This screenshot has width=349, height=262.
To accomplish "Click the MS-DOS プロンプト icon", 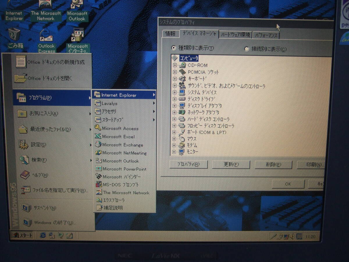I will coord(99,185).
